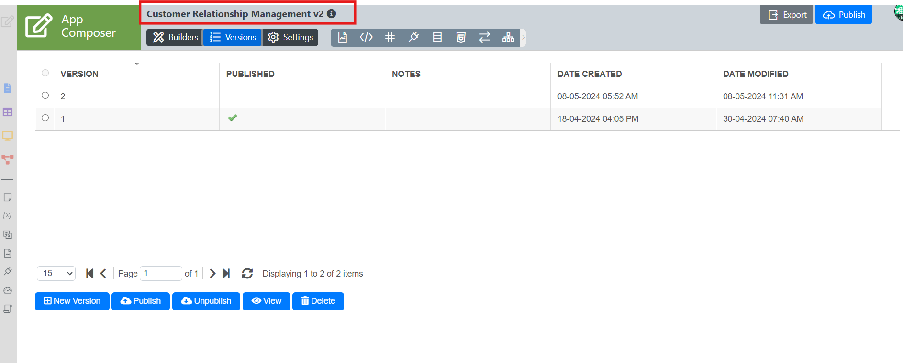Click the faded edit pencil icon at top left

(7, 21)
